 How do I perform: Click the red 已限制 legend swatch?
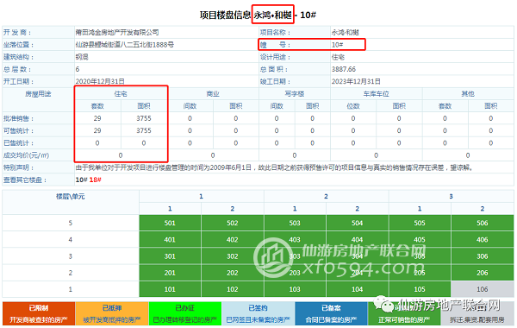pos(39,313)
